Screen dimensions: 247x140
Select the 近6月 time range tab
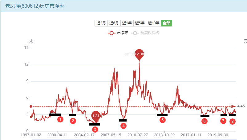pos(114,23)
